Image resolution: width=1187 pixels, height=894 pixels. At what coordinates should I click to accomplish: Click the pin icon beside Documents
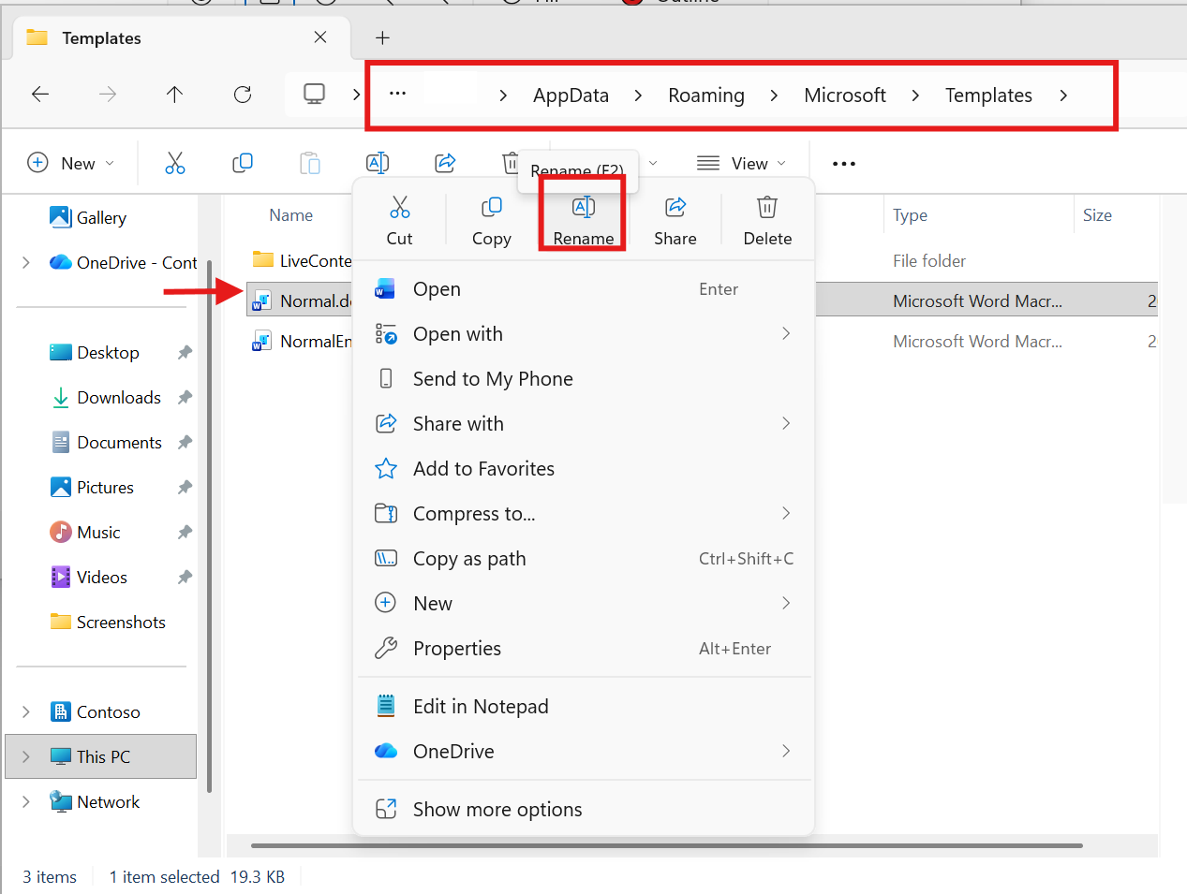185,443
